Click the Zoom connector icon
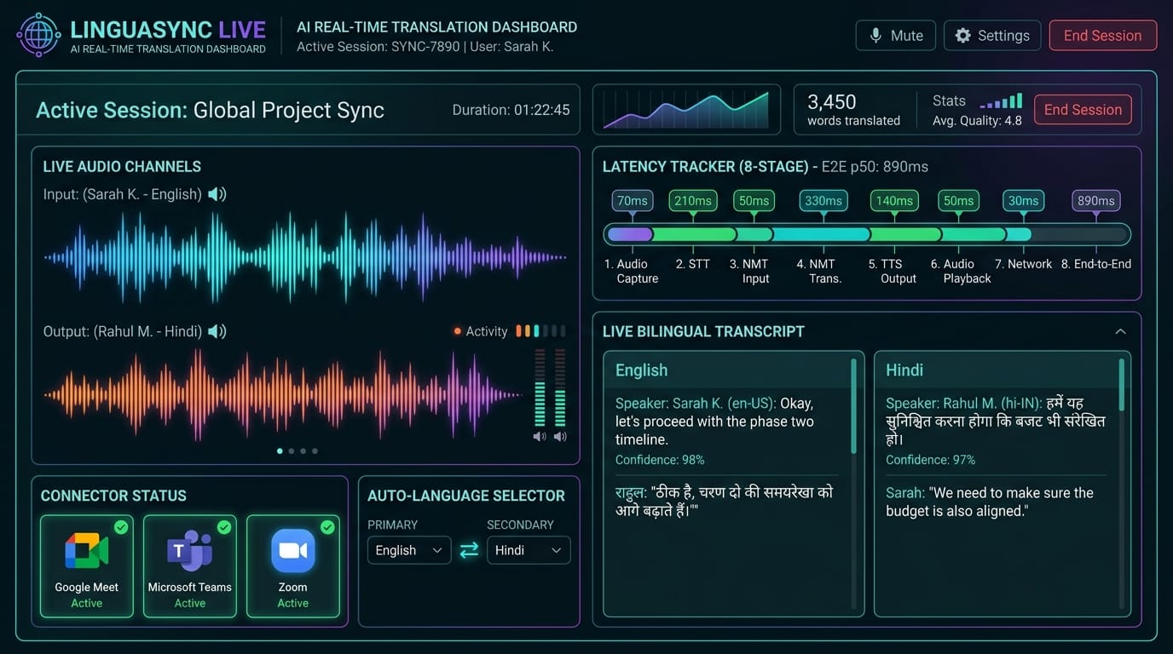The width and height of the screenshot is (1173, 654). pyautogui.click(x=292, y=551)
